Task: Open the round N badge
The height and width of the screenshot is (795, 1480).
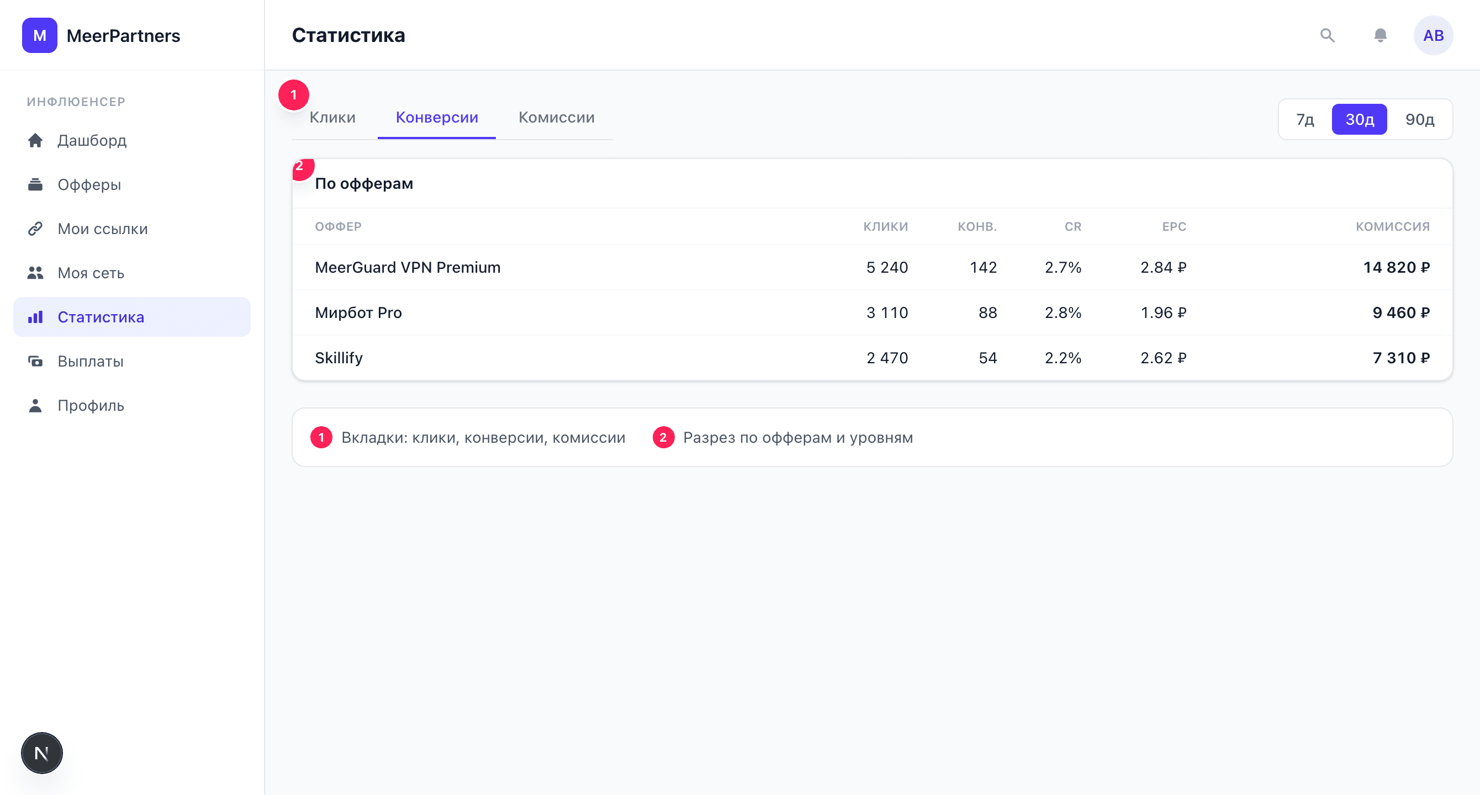Action: (42, 752)
